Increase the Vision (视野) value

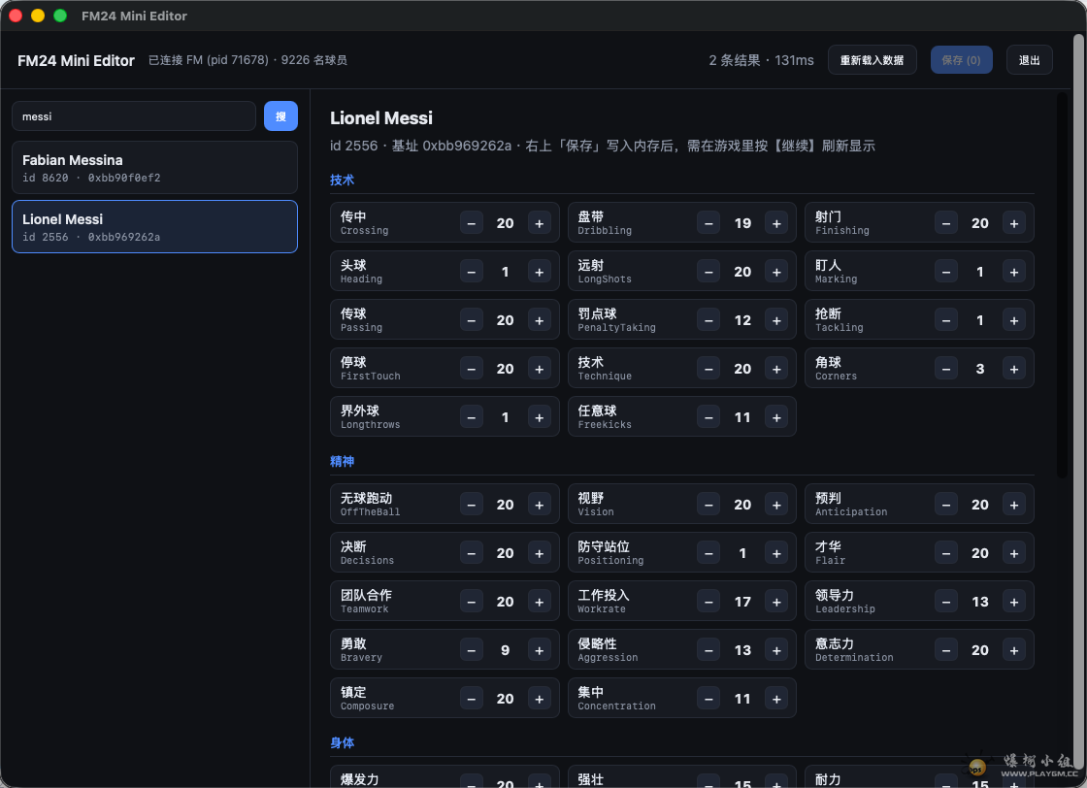776,505
